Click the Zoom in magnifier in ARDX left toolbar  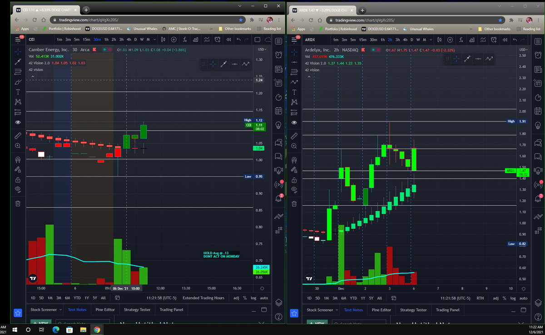tap(294, 146)
